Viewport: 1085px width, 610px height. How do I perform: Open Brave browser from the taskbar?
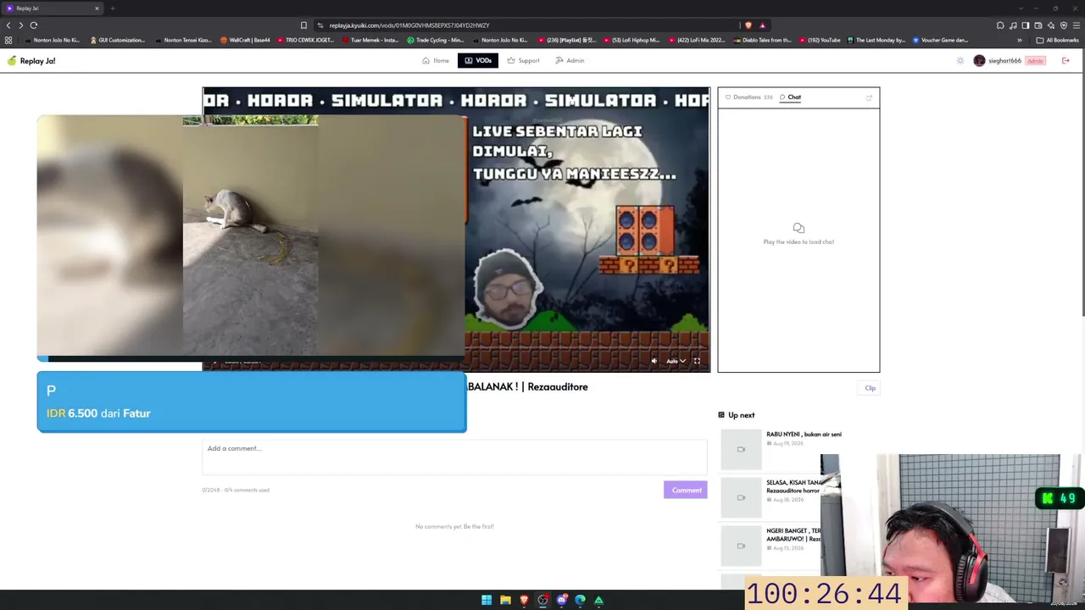click(524, 600)
